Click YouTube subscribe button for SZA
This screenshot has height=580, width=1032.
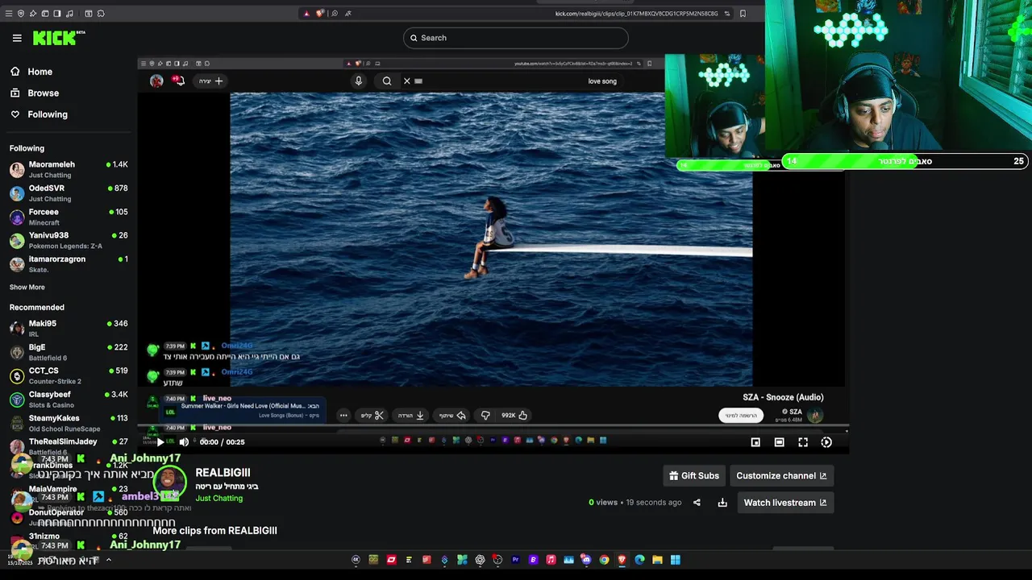[740, 416]
